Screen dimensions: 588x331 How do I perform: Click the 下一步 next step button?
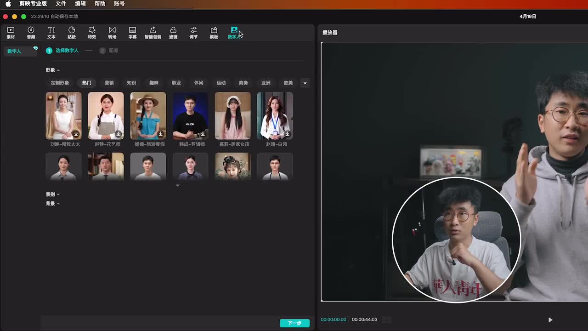(294, 323)
